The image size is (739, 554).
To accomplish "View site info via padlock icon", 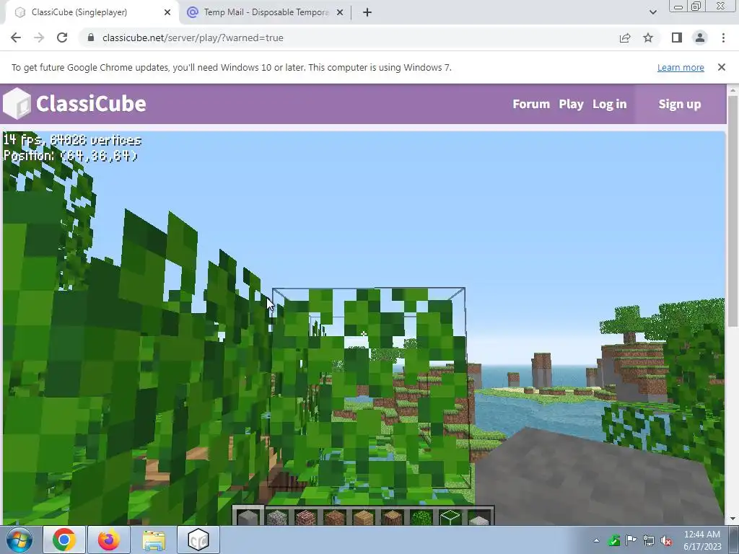I will (x=91, y=38).
